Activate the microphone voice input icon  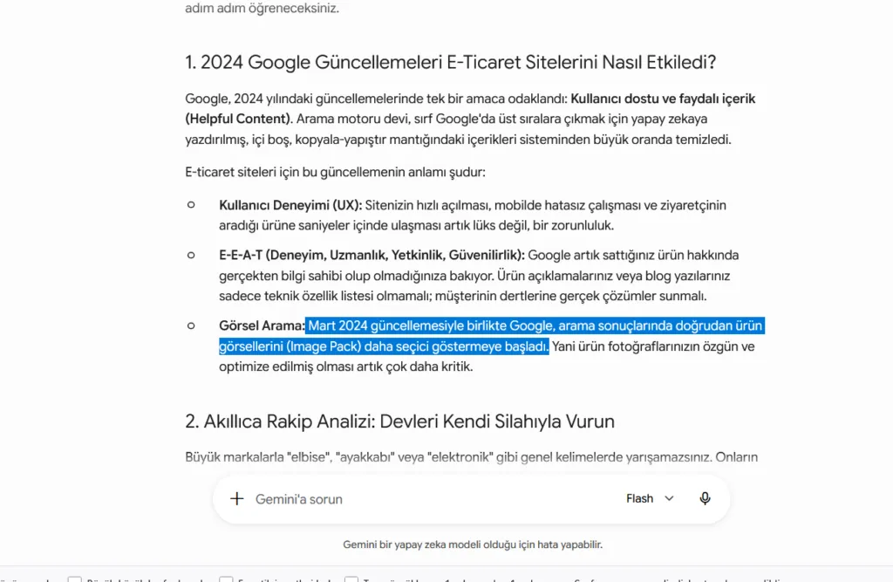coord(705,499)
